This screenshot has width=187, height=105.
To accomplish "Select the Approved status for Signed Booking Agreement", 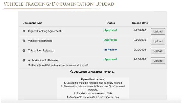I will (110, 30).
